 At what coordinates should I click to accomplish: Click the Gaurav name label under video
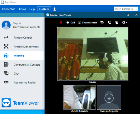(x=93, y=82)
